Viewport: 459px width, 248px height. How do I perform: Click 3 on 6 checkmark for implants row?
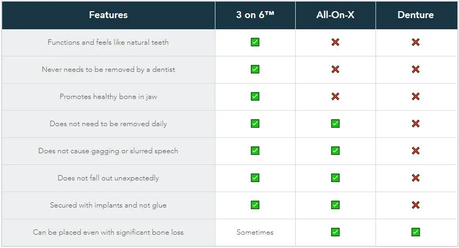click(x=255, y=205)
